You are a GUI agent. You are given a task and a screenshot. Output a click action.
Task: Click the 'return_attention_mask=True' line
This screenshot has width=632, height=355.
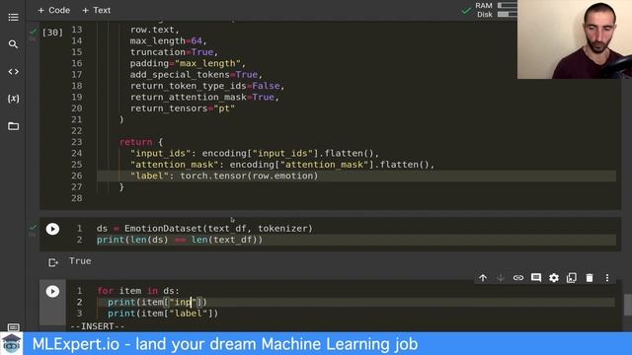pyautogui.click(x=204, y=97)
